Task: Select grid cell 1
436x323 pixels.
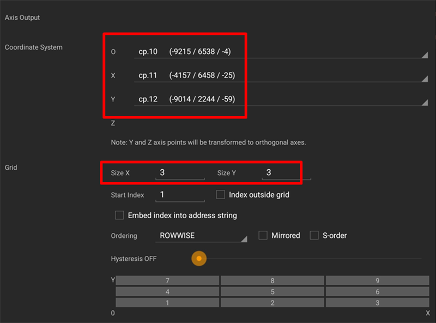Action: [167, 303]
